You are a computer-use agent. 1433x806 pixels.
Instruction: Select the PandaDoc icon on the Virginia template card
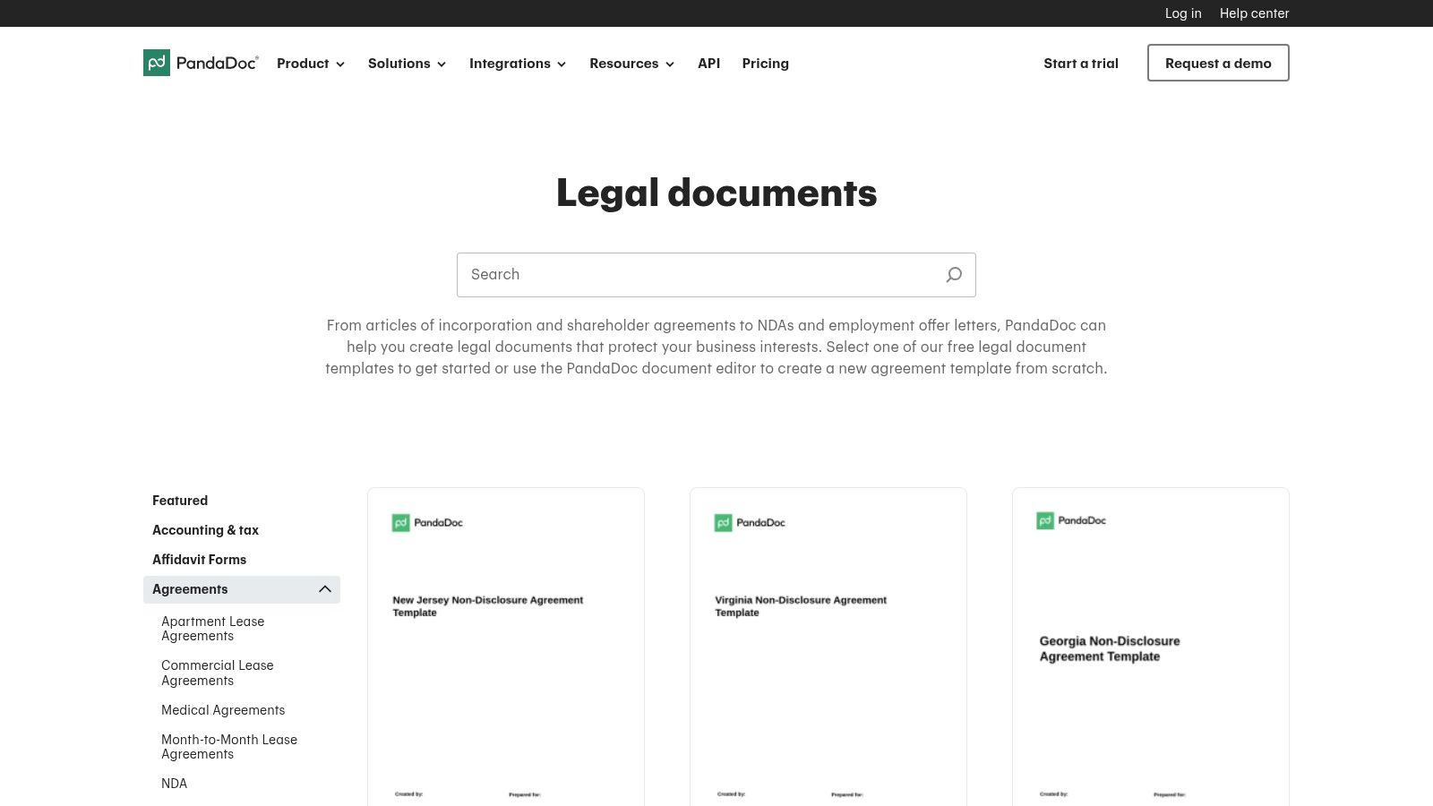[x=725, y=522]
